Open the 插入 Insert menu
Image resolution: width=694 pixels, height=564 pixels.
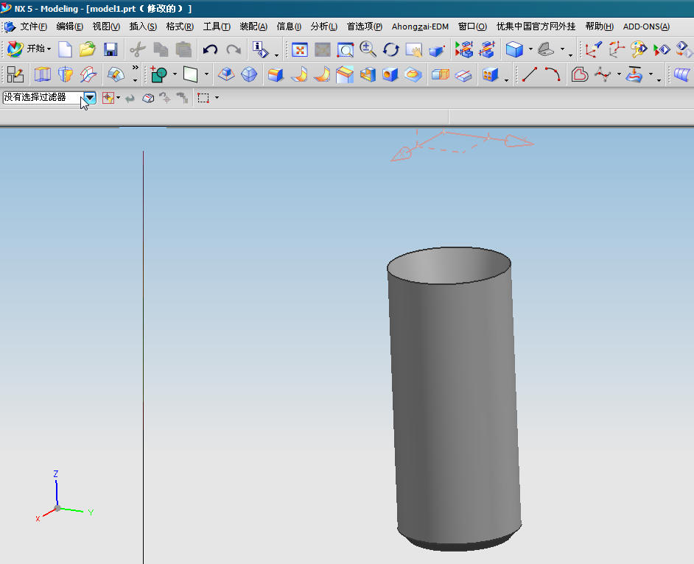pyautogui.click(x=142, y=27)
